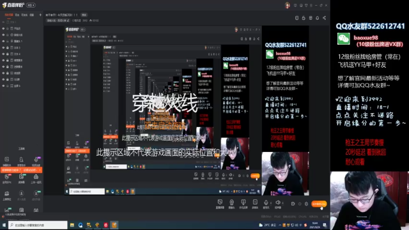409x230 pixels.
Task: Click the orange live broadcast button
Action: (x=319, y=204)
